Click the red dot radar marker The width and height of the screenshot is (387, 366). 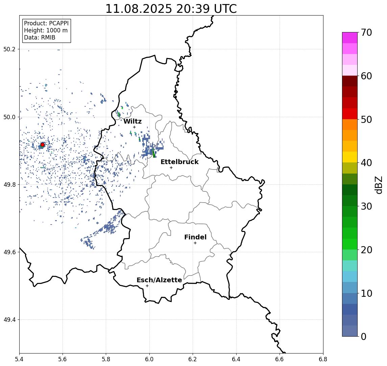[43, 145]
